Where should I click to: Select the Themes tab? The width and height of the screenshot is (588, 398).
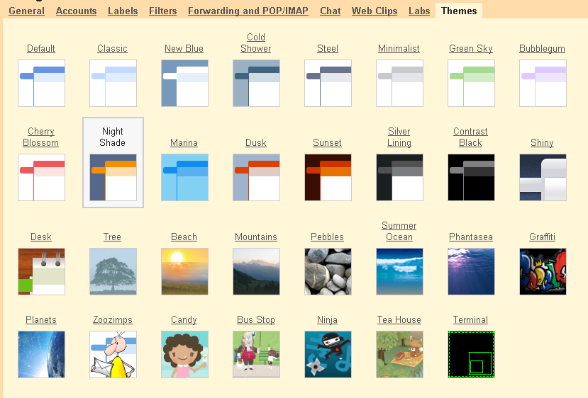point(459,11)
